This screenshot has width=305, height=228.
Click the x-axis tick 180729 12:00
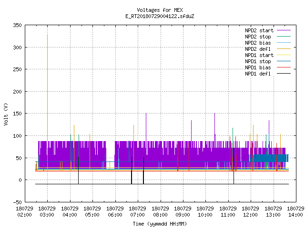click(251, 212)
